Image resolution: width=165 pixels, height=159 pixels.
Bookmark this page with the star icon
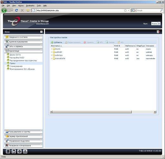coord(125,10)
